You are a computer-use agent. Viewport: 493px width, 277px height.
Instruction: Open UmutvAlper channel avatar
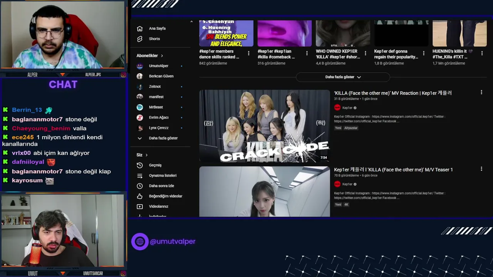point(140,66)
